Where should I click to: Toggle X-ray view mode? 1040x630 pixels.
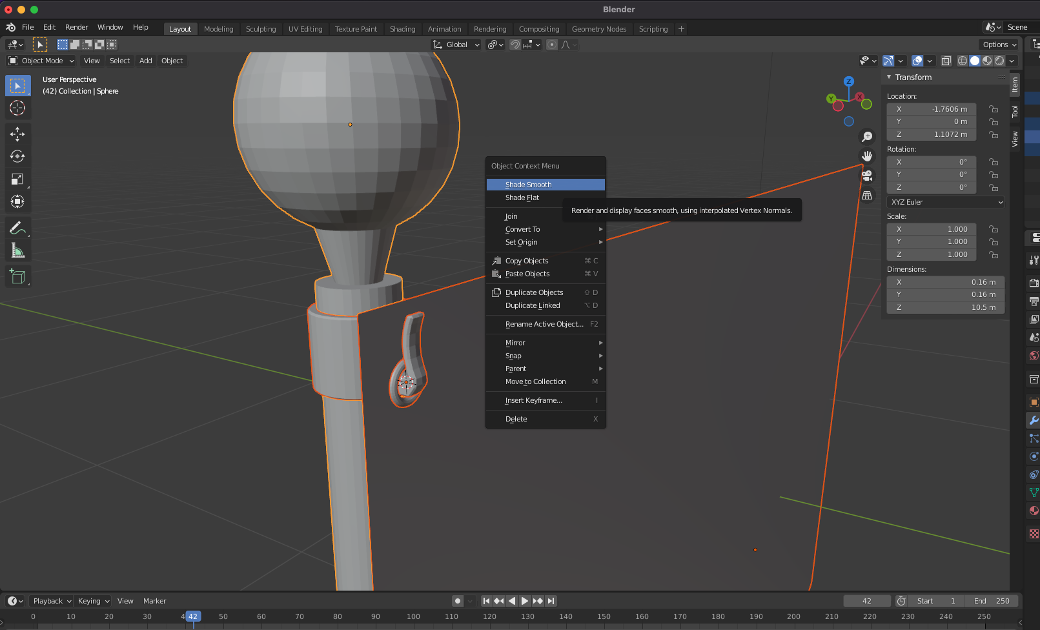(946, 61)
